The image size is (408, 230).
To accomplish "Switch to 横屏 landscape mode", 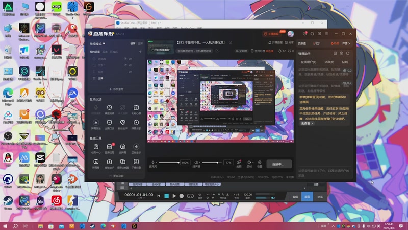I will [x=133, y=44].
